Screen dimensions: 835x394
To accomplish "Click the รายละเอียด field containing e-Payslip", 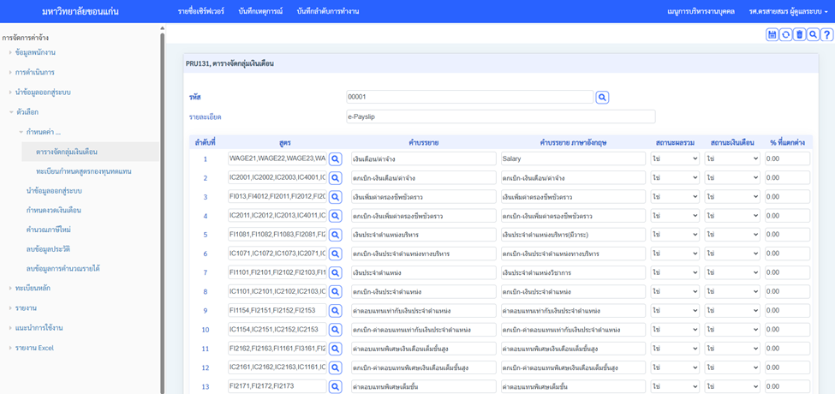I will [500, 116].
